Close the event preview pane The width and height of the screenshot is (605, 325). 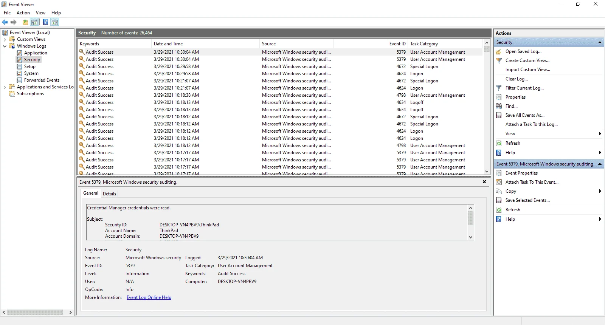coord(484,182)
